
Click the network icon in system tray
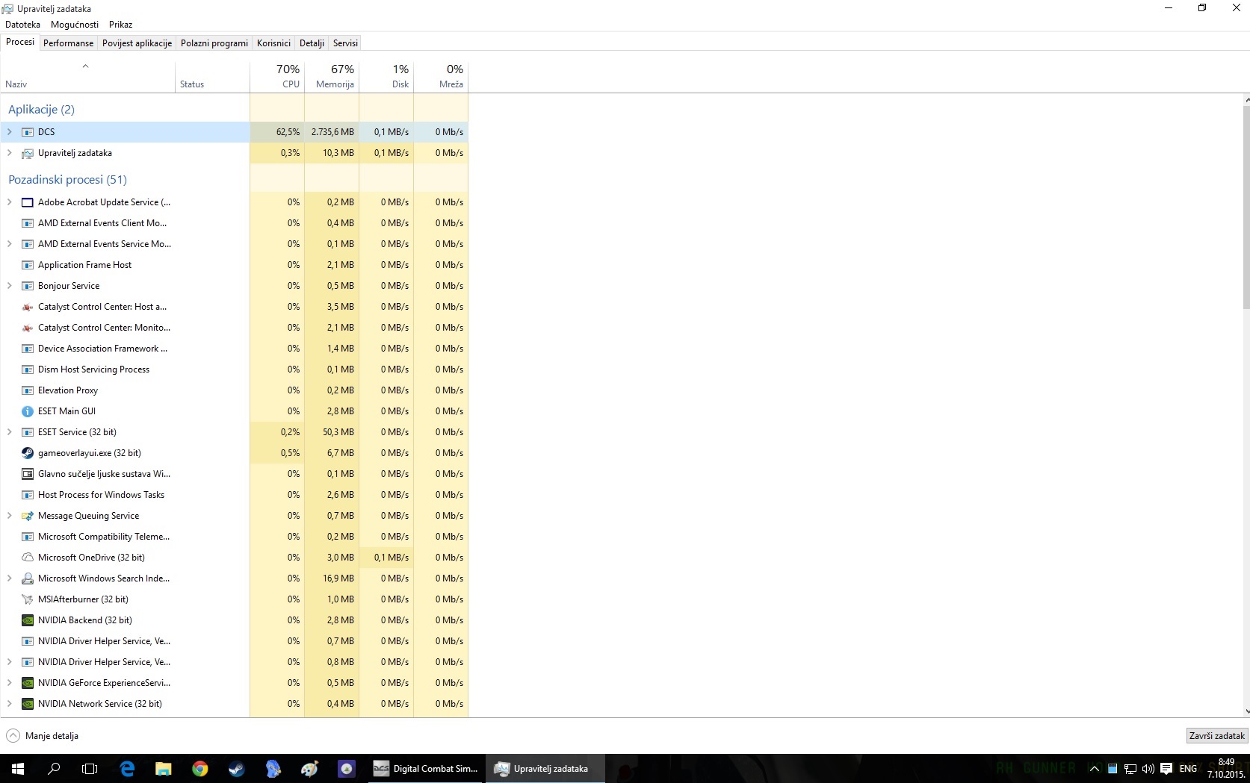point(1130,769)
